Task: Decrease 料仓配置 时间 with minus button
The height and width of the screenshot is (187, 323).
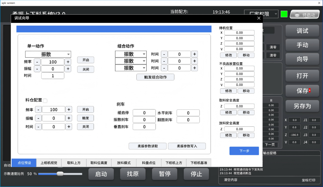Action: 38,127
